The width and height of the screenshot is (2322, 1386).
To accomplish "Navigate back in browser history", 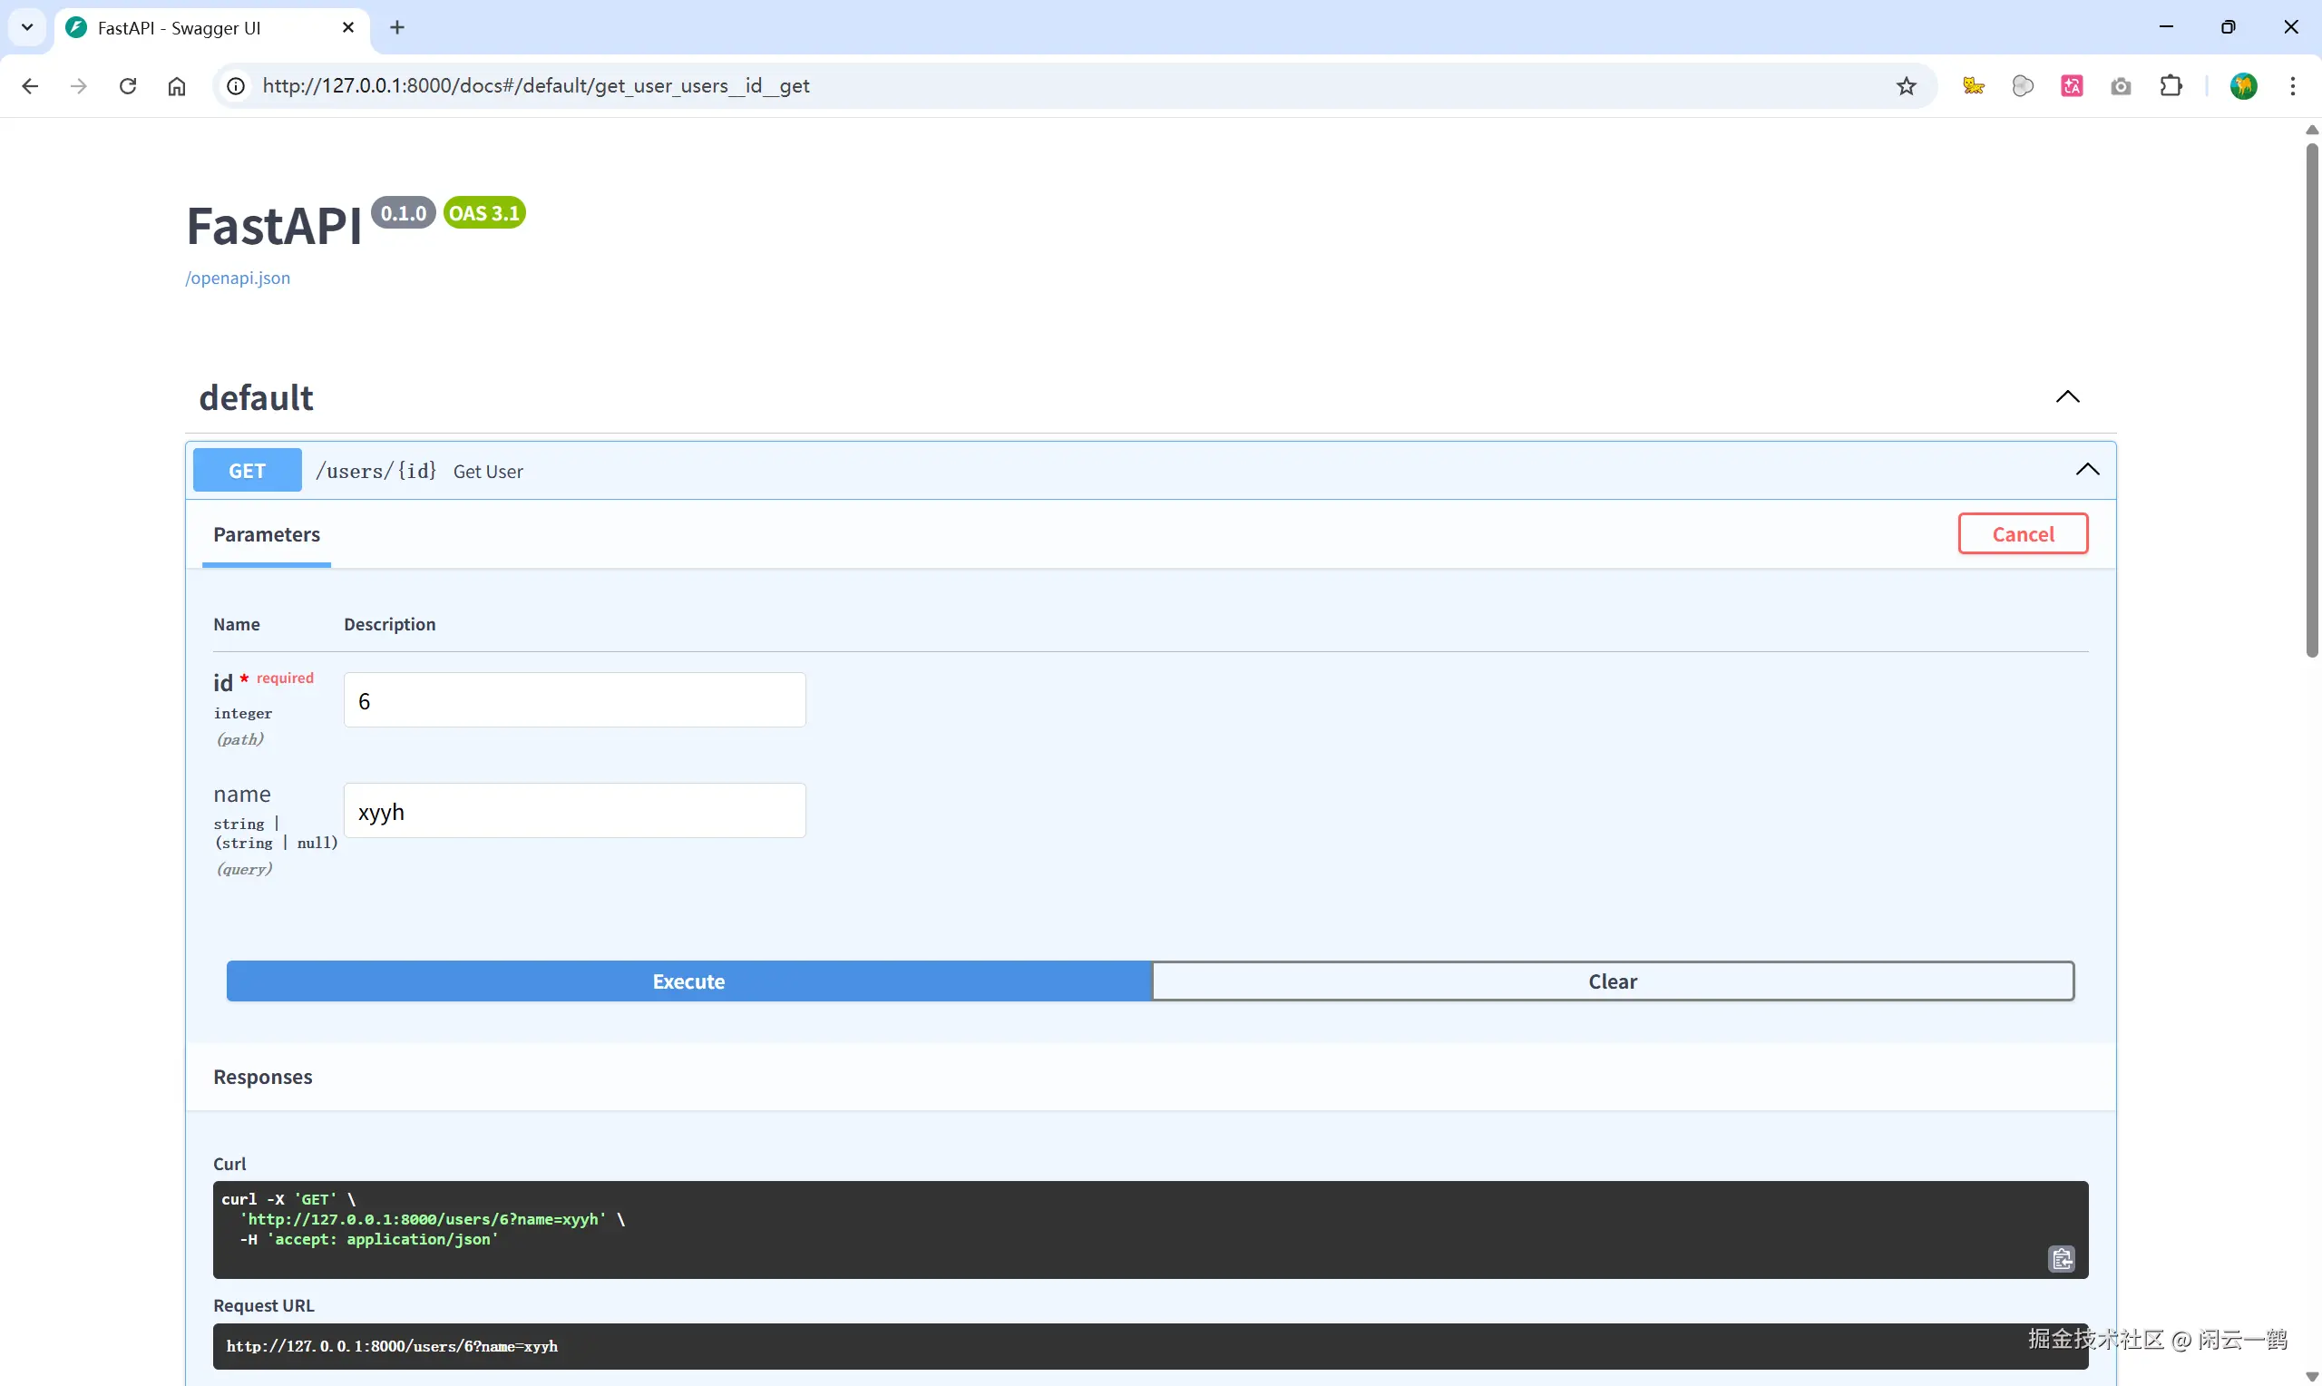I will tap(30, 86).
